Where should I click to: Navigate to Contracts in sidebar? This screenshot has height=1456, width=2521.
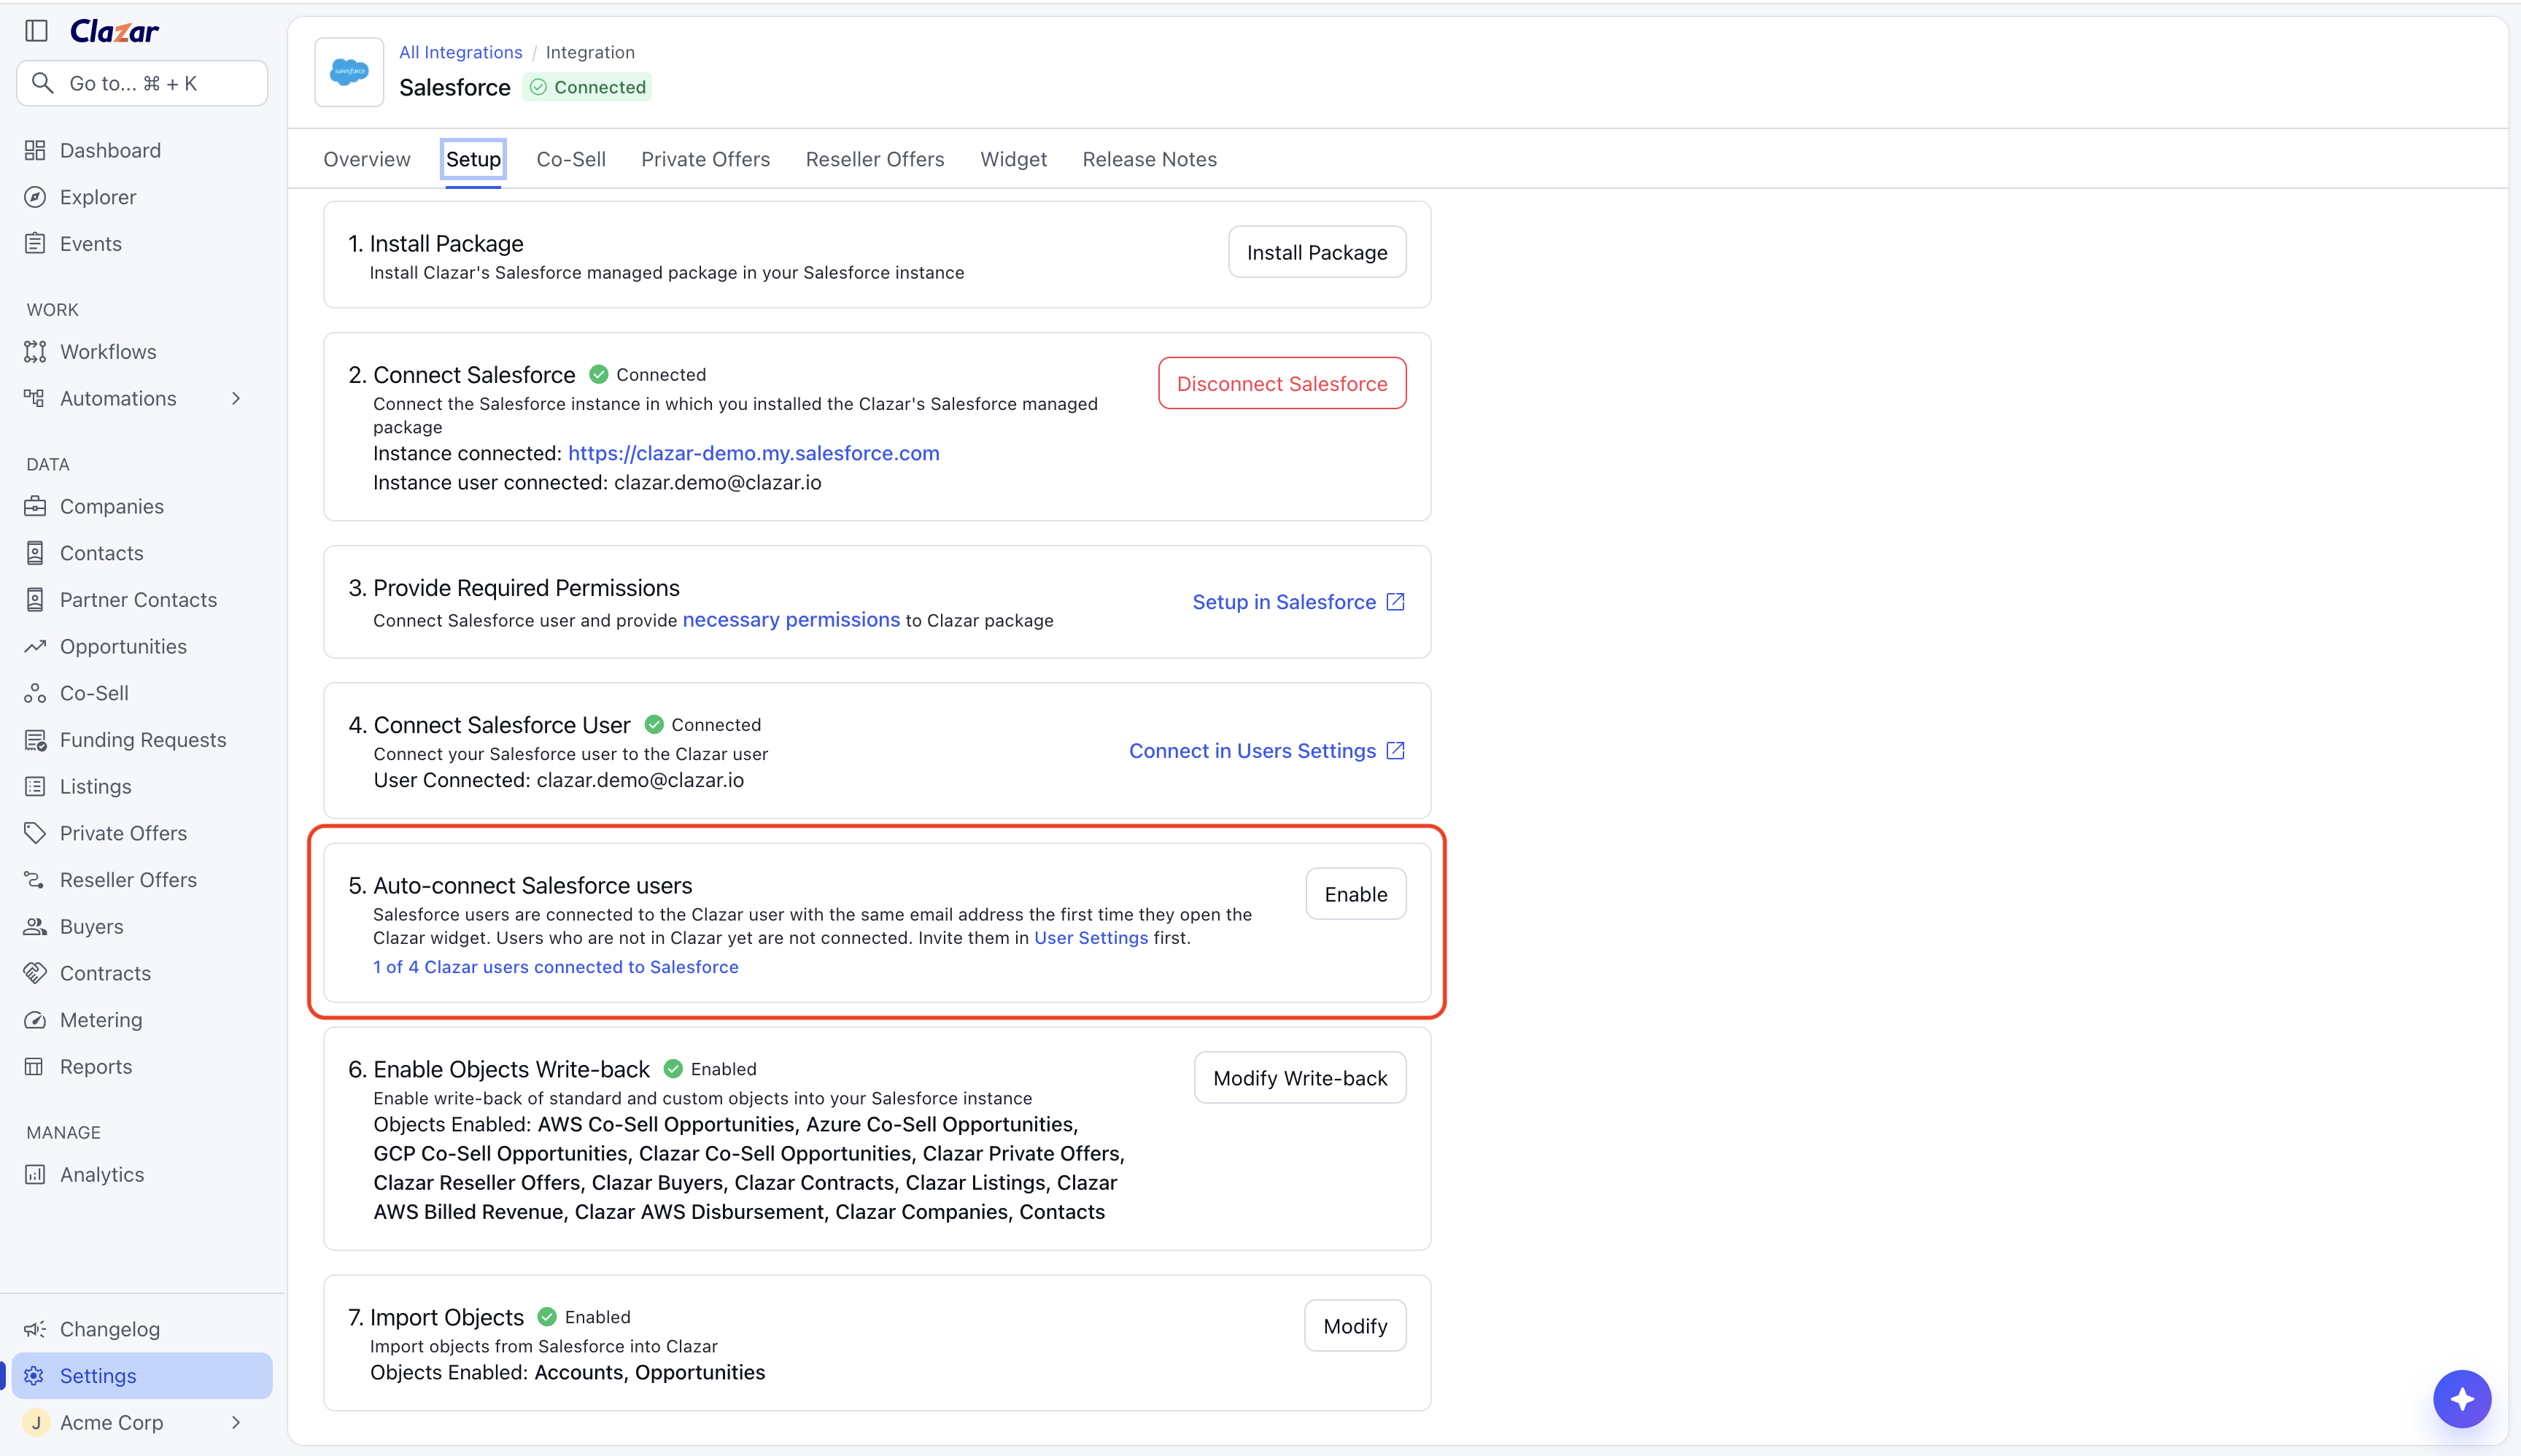[142, 973]
